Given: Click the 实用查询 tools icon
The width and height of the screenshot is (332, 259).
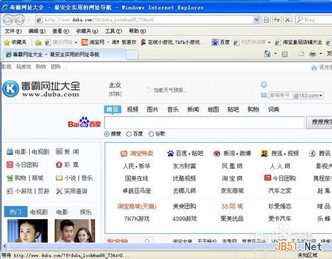Looking at the screenshot, I should pos(59,191).
